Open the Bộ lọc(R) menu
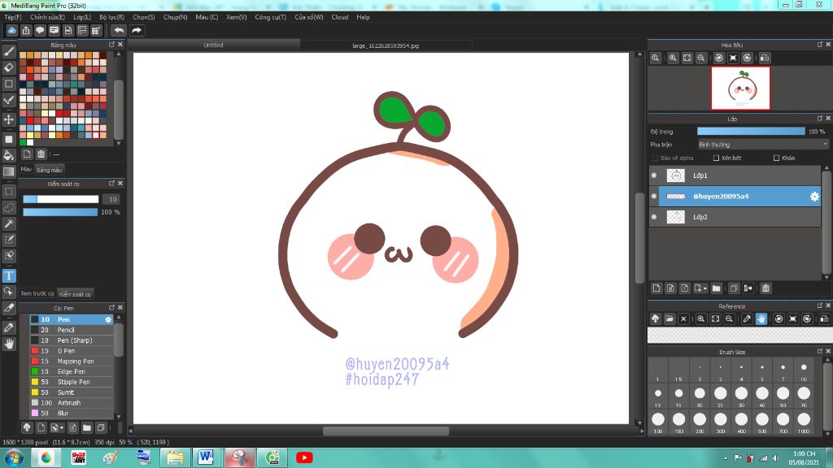833x468 pixels. pos(111,17)
